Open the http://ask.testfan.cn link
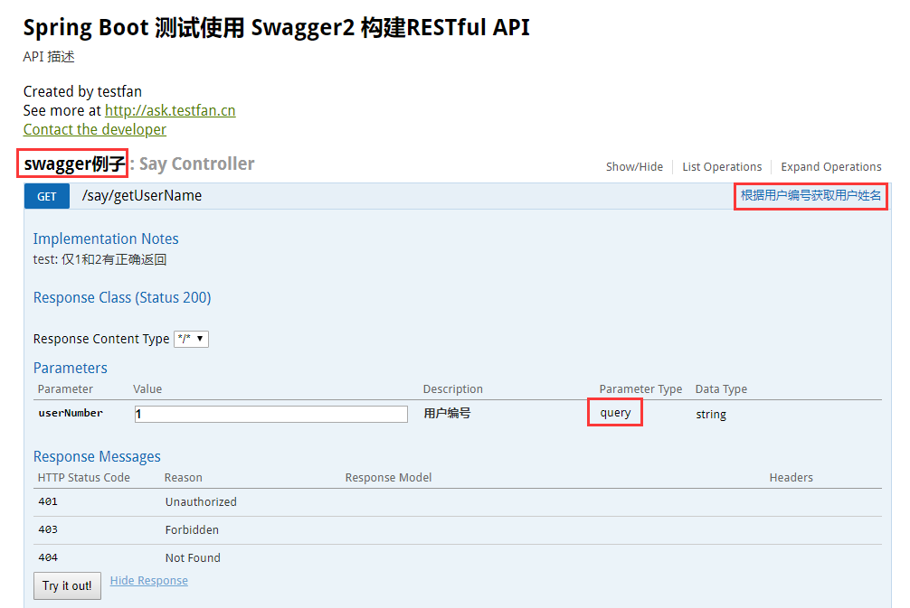Image resolution: width=910 pixels, height=608 pixels. click(170, 110)
